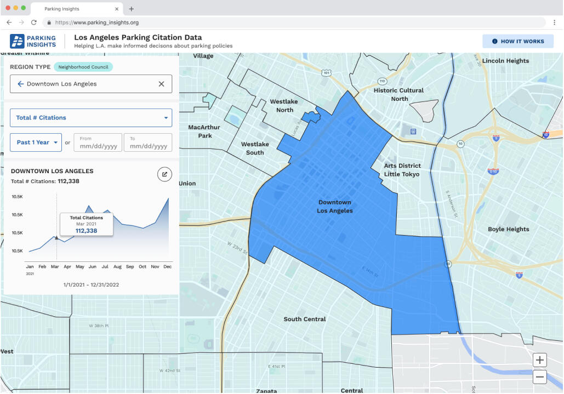This screenshot has height=394, width=564.
Task: Clear the Downtown Los Angeles region selection
Action: pyautogui.click(x=161, y=84)
